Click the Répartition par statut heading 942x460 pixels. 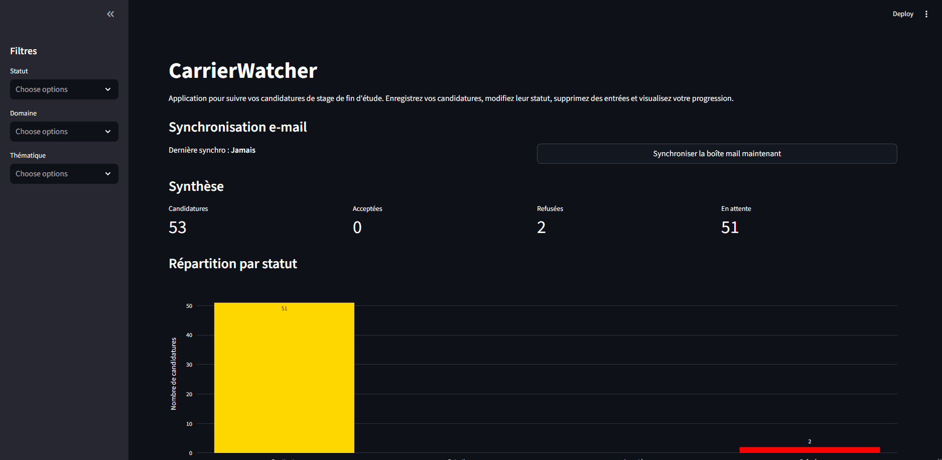point(232,263)
